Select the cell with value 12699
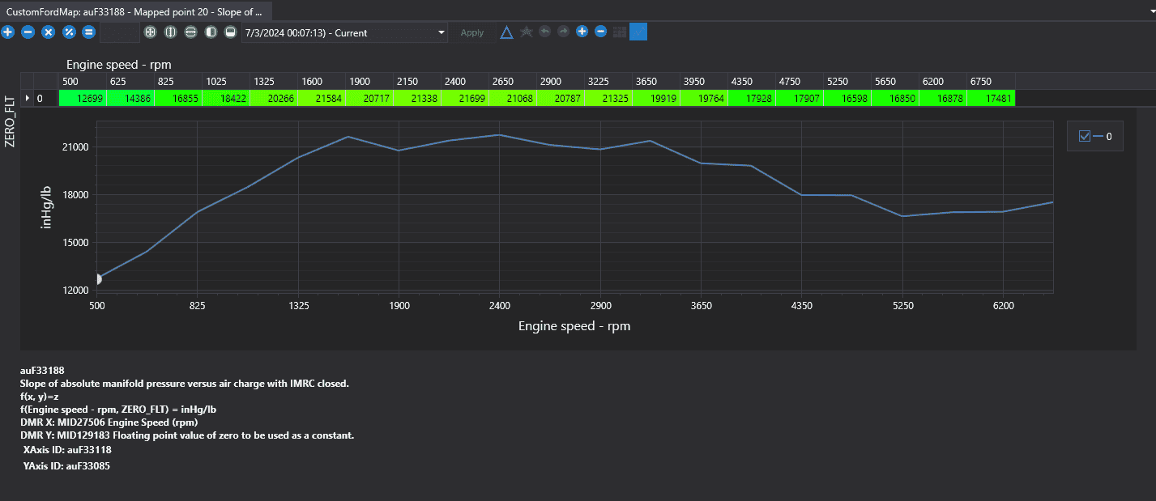 point(83,98)
